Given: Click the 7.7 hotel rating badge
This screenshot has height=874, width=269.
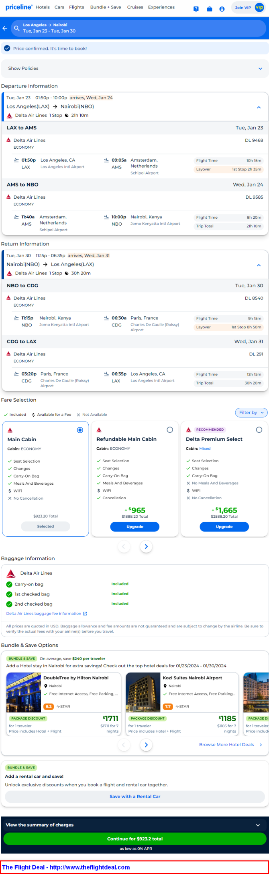Looking at the screenshot, I should click(x=168, y=706).
